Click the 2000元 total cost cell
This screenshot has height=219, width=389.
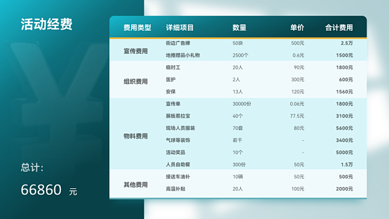click(x=345, y=189)
